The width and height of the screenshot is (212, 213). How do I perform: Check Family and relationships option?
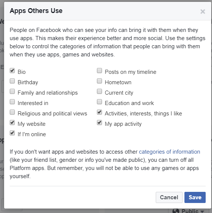click(x=12, y=91)
